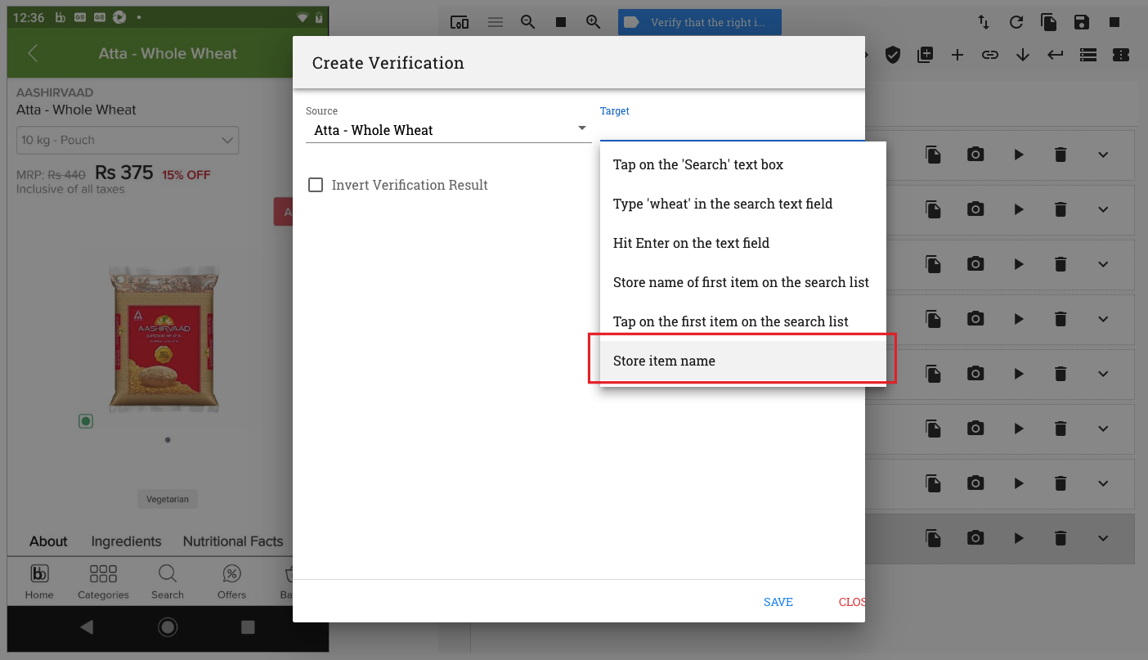The width and height of the screenshot is (1148, 660).
Task: Click the "Verify that the right i..." step label
Action: [700, 22]
